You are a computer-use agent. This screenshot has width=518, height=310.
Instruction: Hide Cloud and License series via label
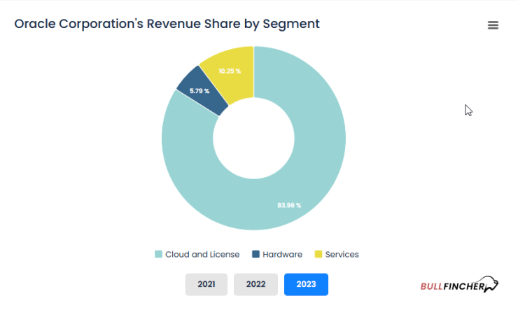click(x=202, y=255)
